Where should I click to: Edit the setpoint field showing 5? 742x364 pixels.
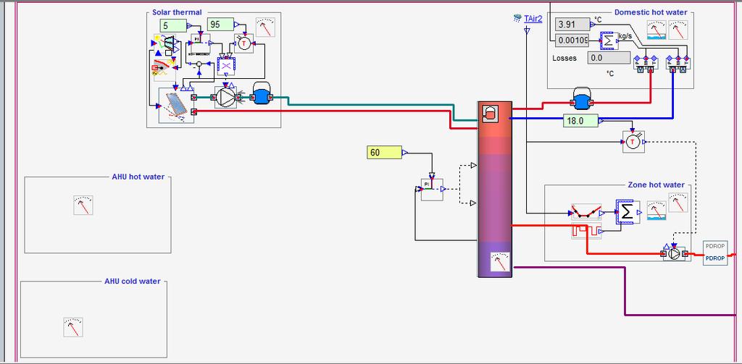click(172, 25)
